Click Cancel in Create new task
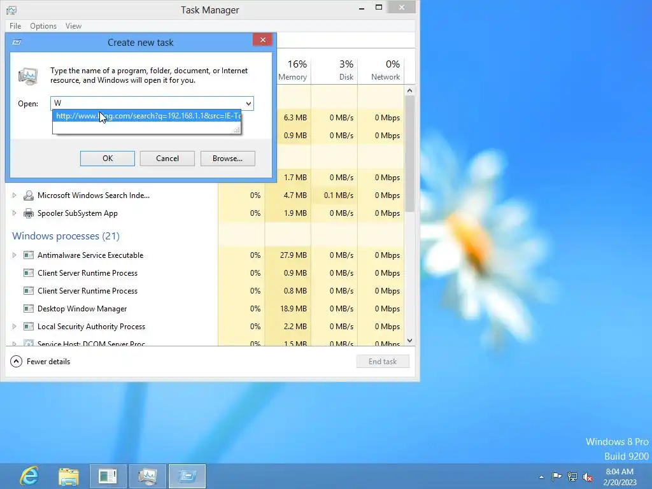 tap(167, 159)
